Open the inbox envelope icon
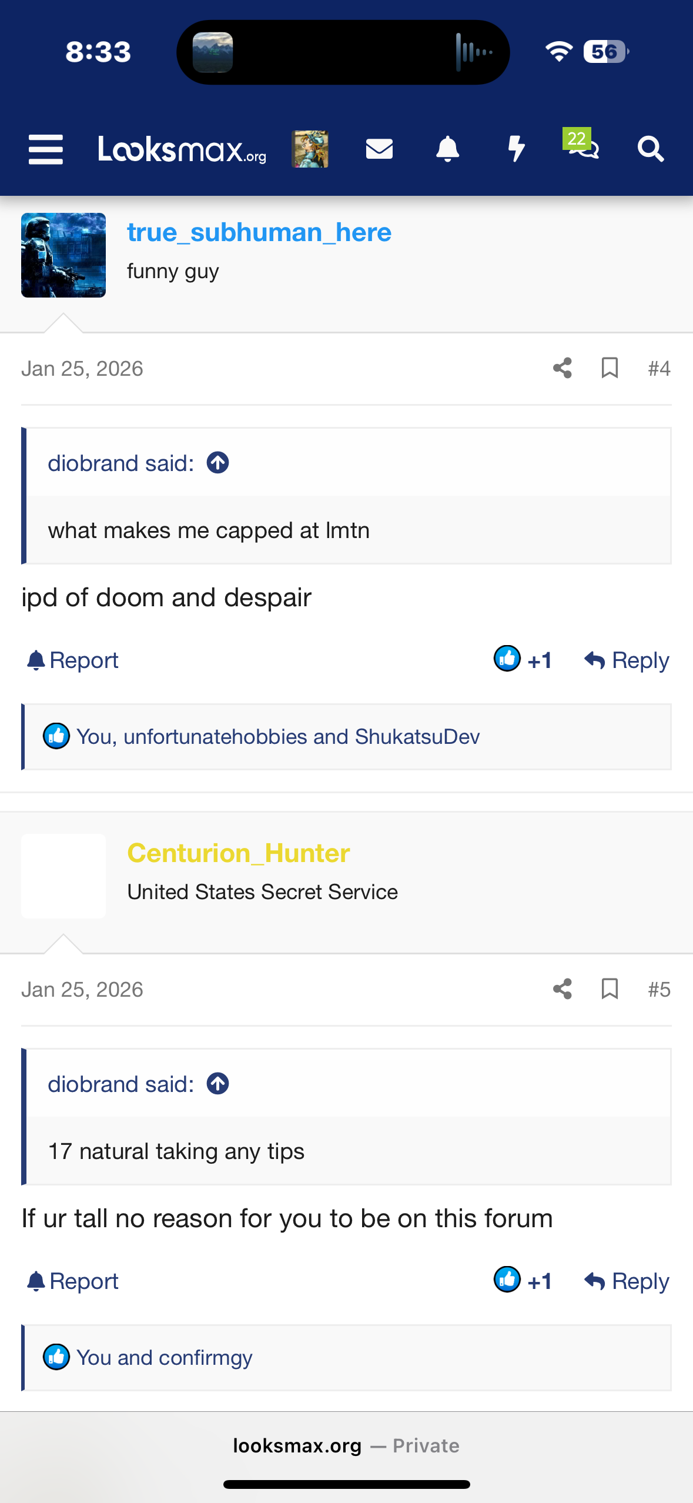The width and height of the screenshot is (693, 1503). (x=379, y=149)
